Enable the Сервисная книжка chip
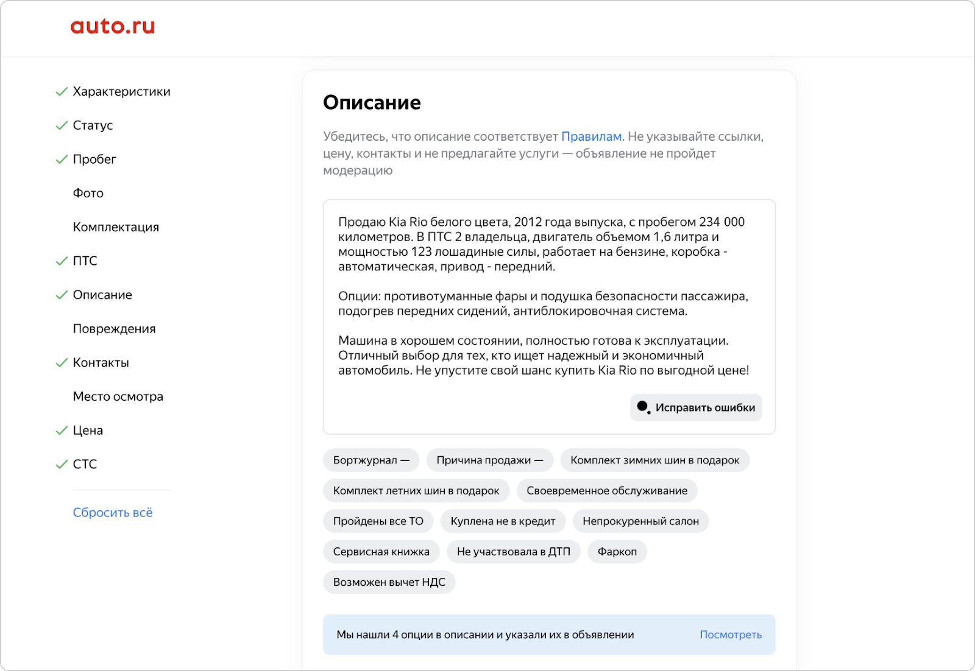The height and width of the screenshot is (671, 975). pyautogui.click(x=381, y=552)
